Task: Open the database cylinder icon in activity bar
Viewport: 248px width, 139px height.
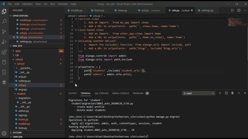Action: [4, 62]
